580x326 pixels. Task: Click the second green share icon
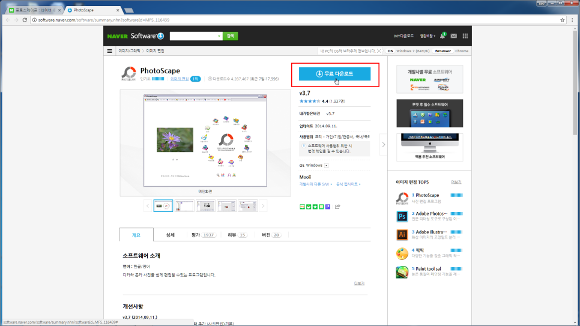[x=309, y=207]
